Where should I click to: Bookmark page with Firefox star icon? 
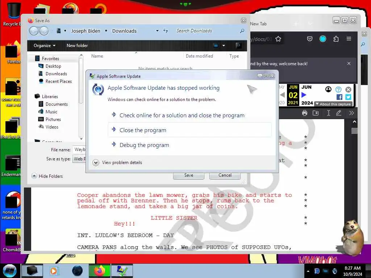[278, 39]
